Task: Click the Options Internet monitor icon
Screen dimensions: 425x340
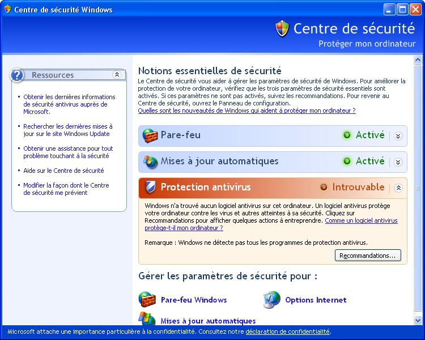Action: pos(271,300)
